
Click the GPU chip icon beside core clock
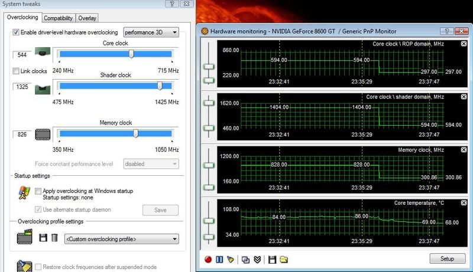tap(43, 52)
